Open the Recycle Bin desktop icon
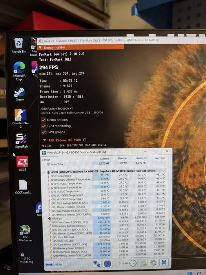The image size is (206, 275). [19, 46]
